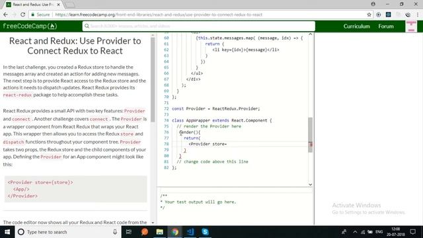Screen dimensions: 423x238
Task: Click the code editor vertical scrollbar thumb
Action: tap(310, 135)
